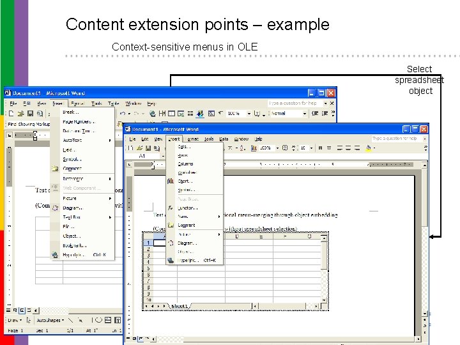Select Line tool in back window Drawing toolbar
Viewport: 460px width, 345px height.
click(x=71, y=320)
